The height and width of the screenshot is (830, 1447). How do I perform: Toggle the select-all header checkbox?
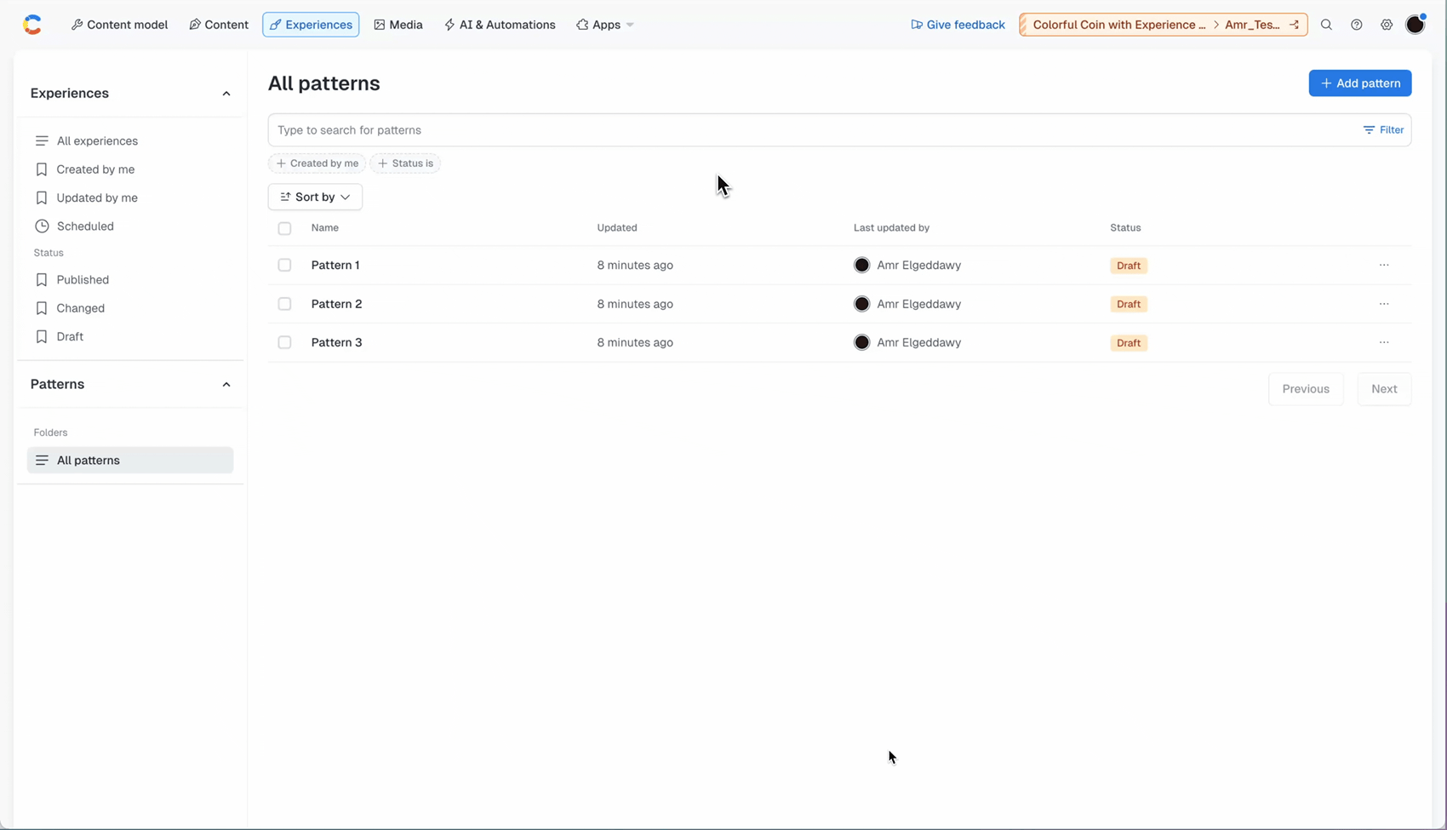(284, 228)
